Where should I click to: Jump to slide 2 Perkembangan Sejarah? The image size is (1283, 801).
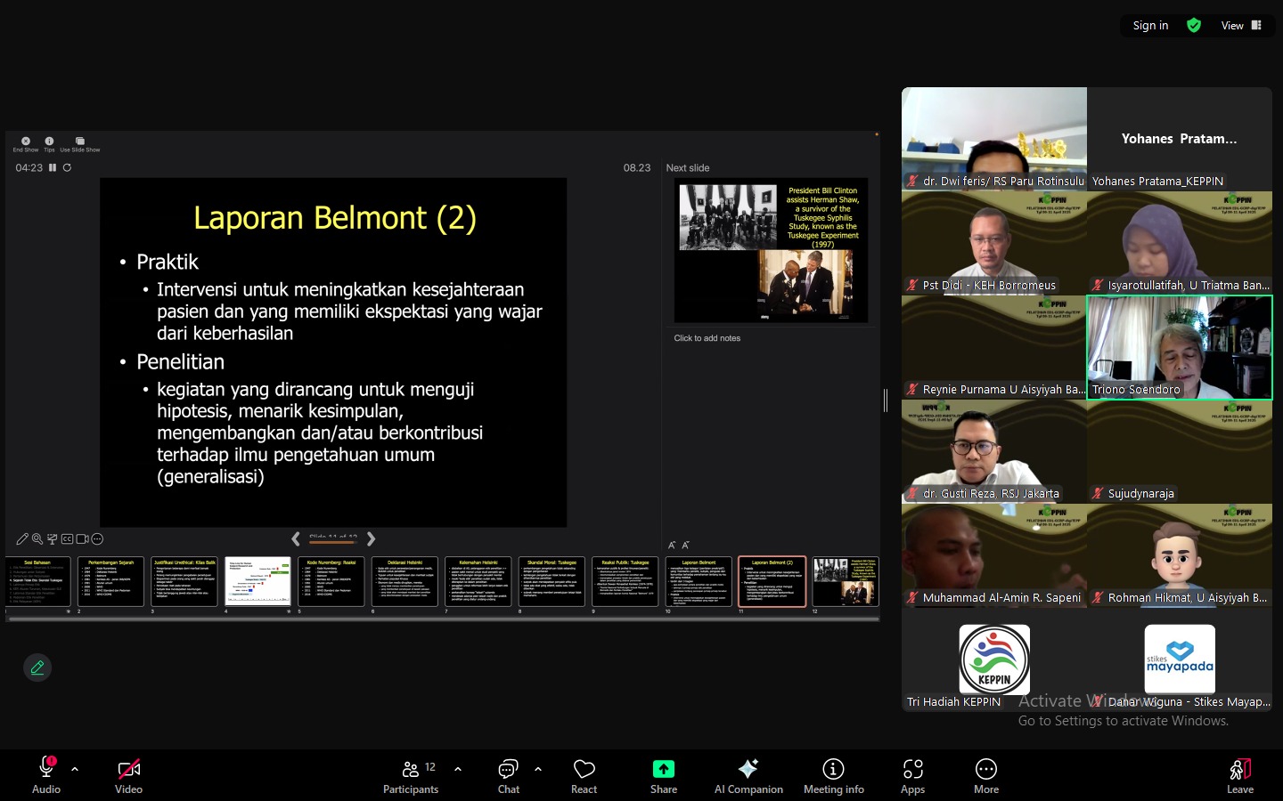pos(110,582)
